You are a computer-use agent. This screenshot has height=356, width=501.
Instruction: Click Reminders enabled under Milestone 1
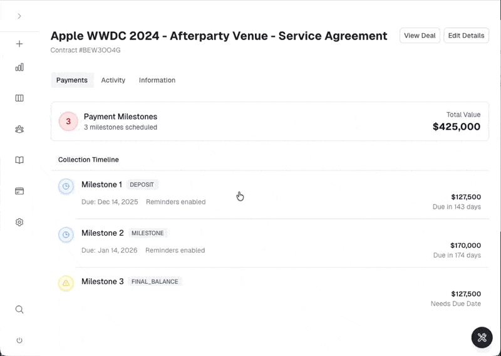(x=176, y=202)
